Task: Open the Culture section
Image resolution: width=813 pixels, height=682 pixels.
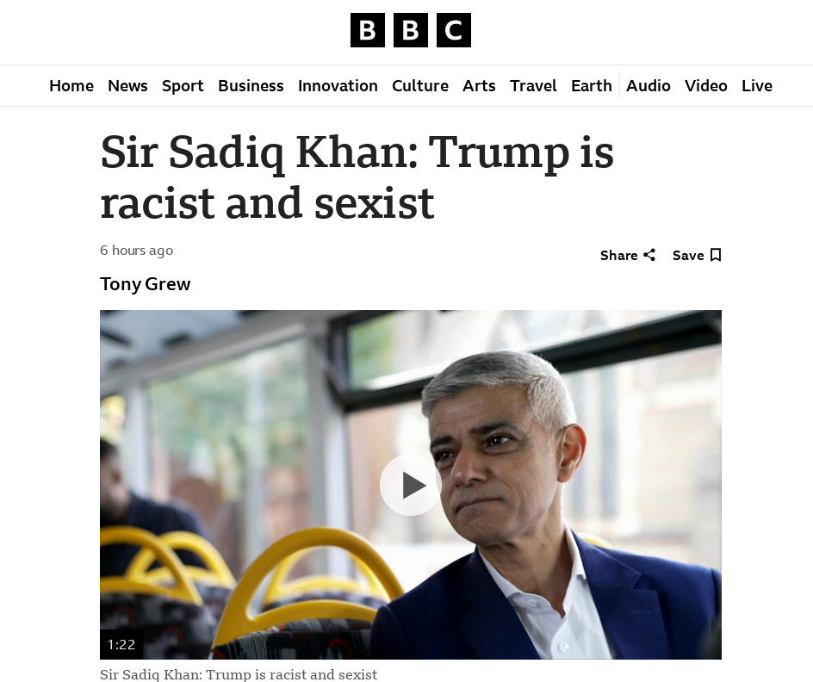Action: [x=420, y=86]
